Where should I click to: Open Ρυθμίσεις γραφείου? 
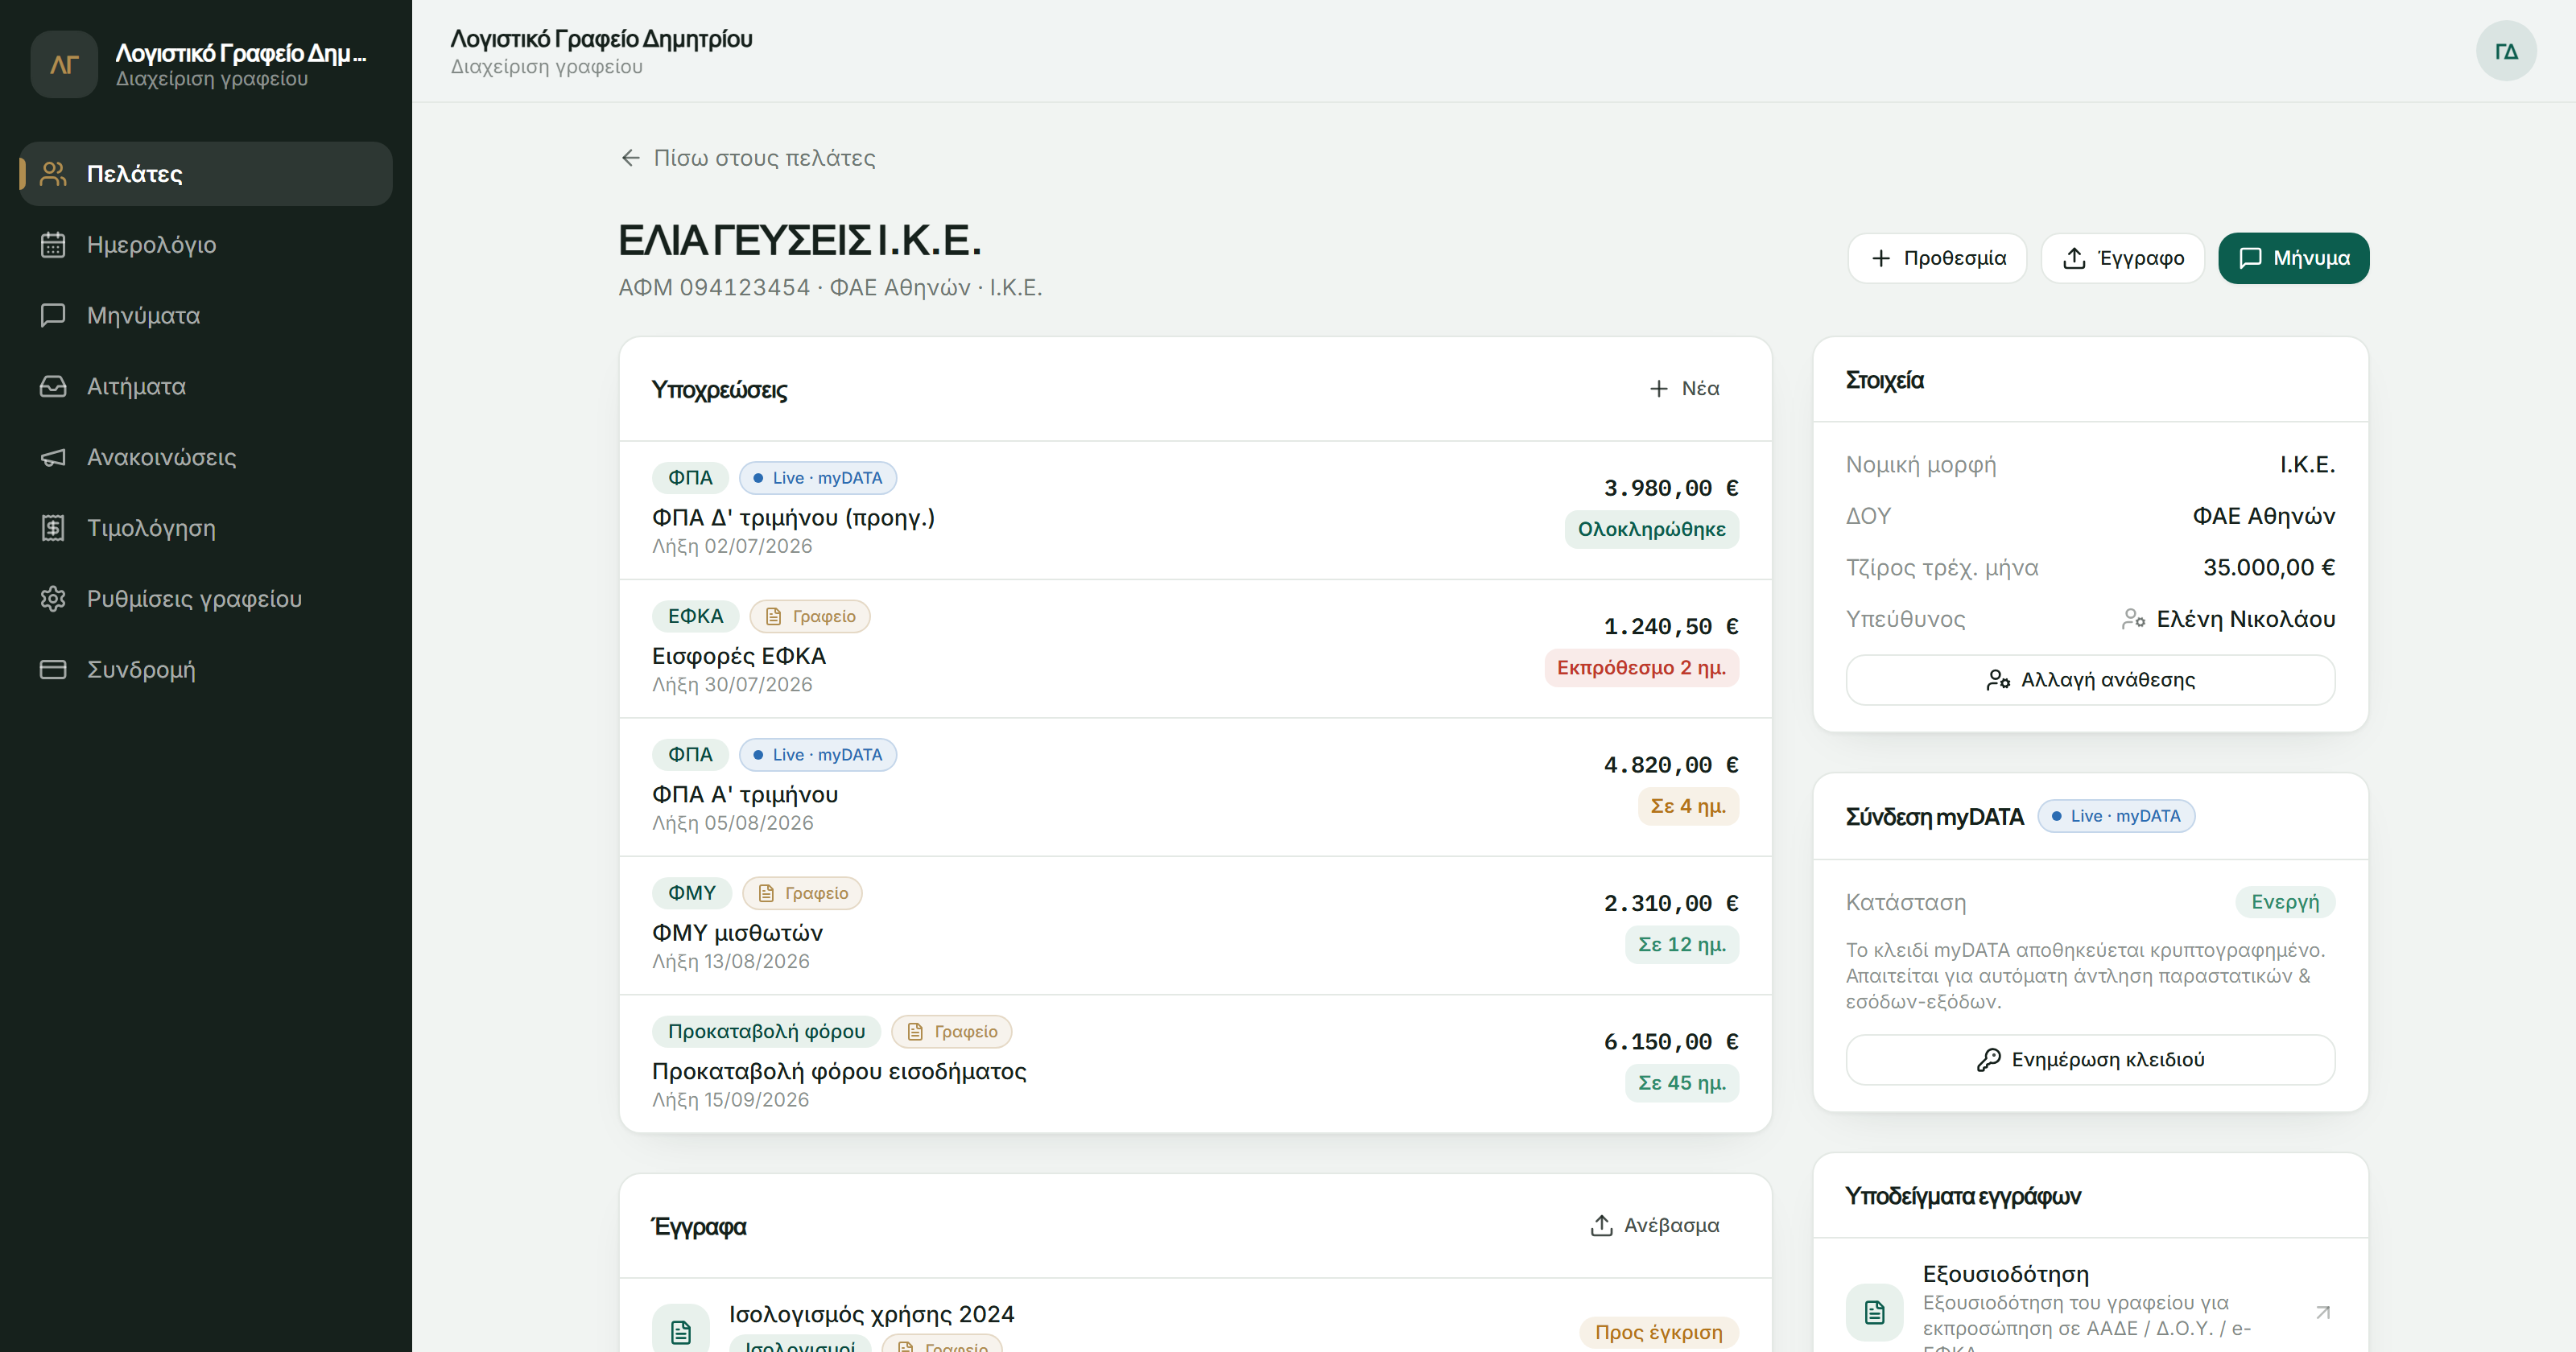pos(206,599)
